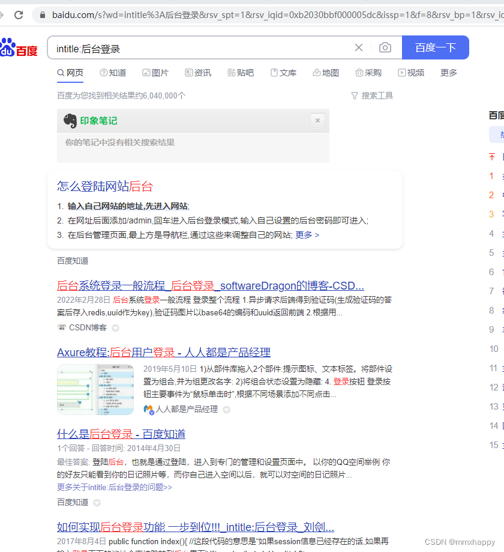Expand the dropdown next to 人人都是产品经理
504x552 pixels.
tap(227, 410)
